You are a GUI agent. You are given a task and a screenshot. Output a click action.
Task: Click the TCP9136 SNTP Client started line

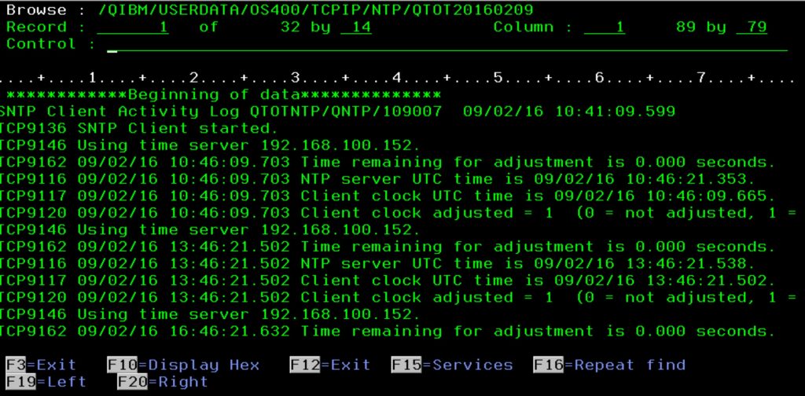139,128
